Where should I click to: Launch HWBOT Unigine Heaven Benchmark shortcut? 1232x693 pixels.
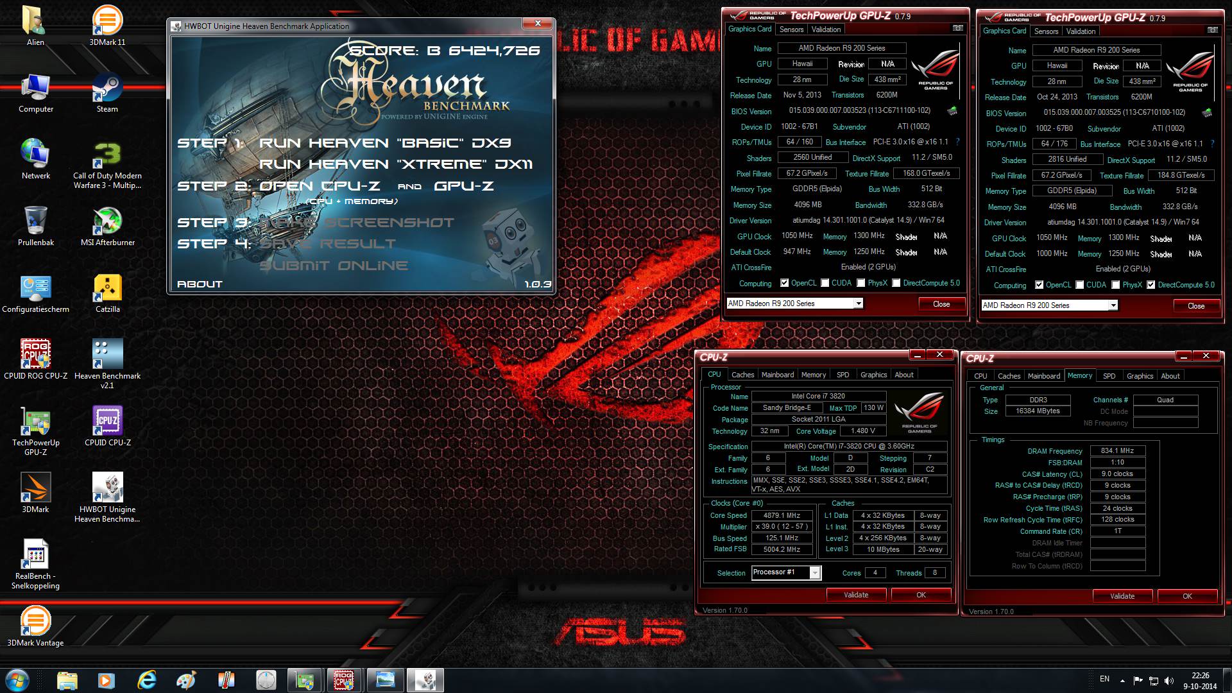pos(107,498)
